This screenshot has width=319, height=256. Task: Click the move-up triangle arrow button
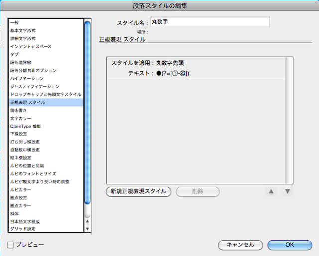[x=271, y=191]
